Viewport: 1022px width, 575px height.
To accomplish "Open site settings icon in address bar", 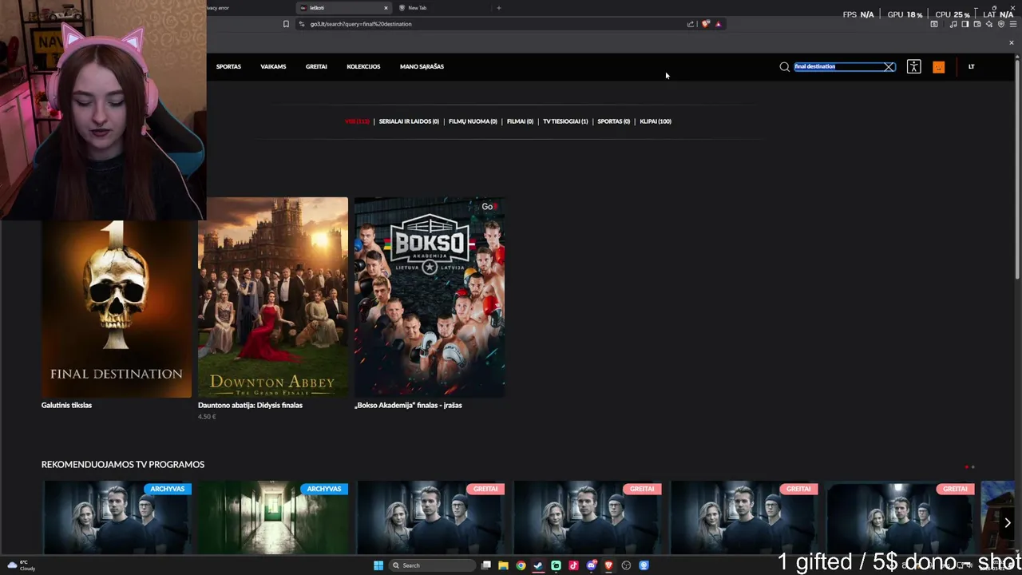I will [302, 24].
